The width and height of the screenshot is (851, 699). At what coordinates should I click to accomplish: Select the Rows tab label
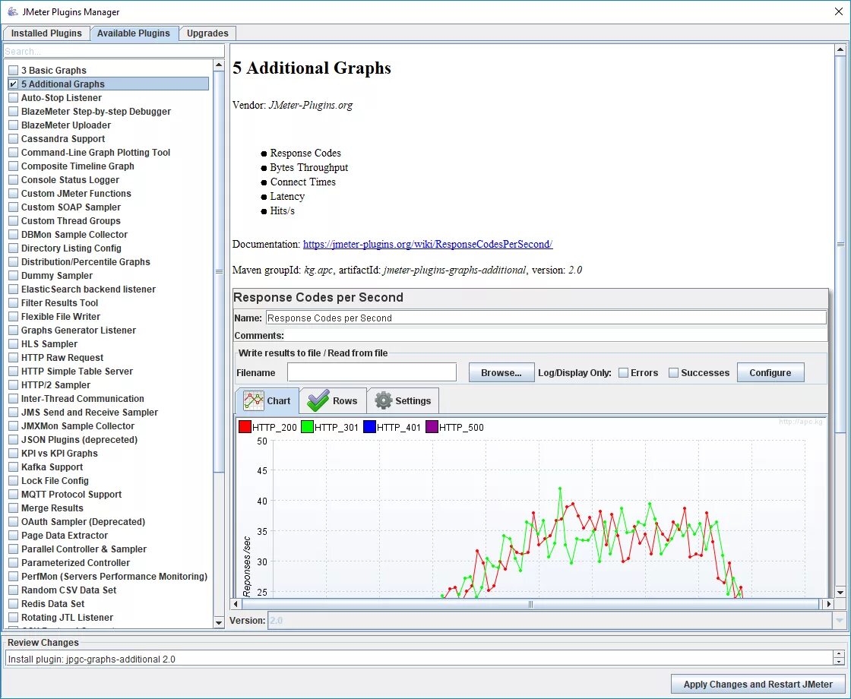[x=345, y=400]
